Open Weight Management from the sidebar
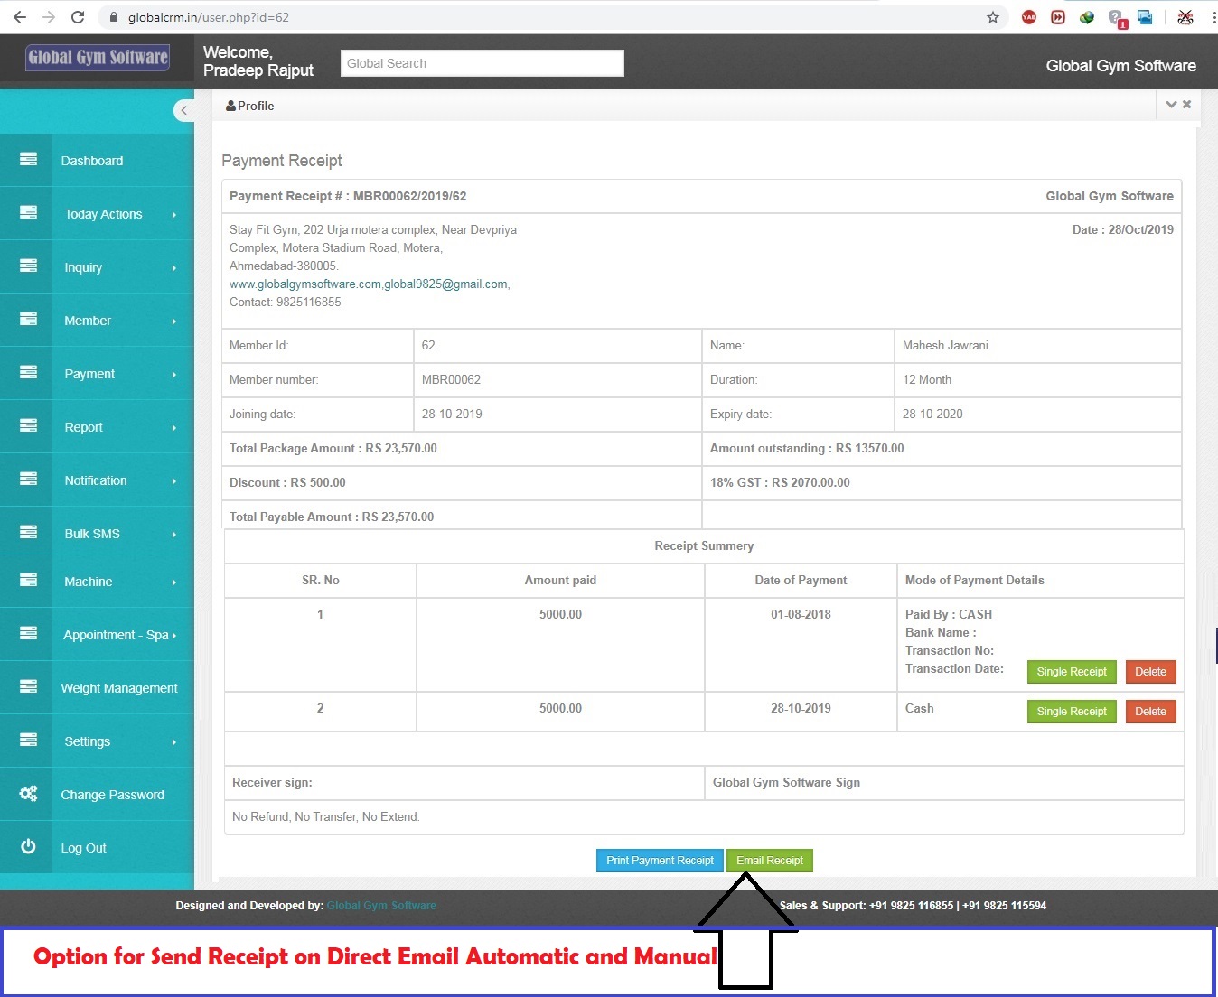Image resolution: width=1218 pixels, height=997 pixels. (x=118, y=687)
